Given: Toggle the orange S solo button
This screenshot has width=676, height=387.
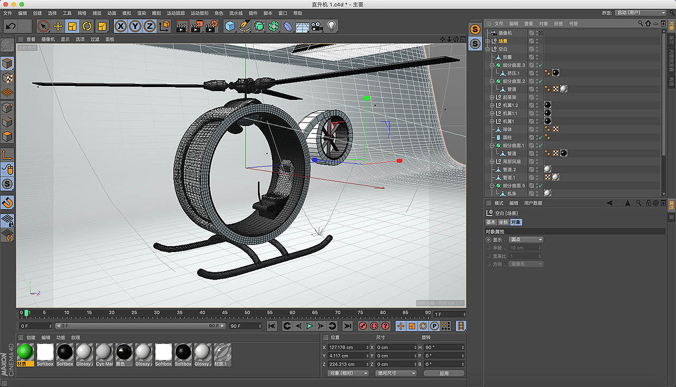Looking at the screenshot, I should tap(475, 30).
